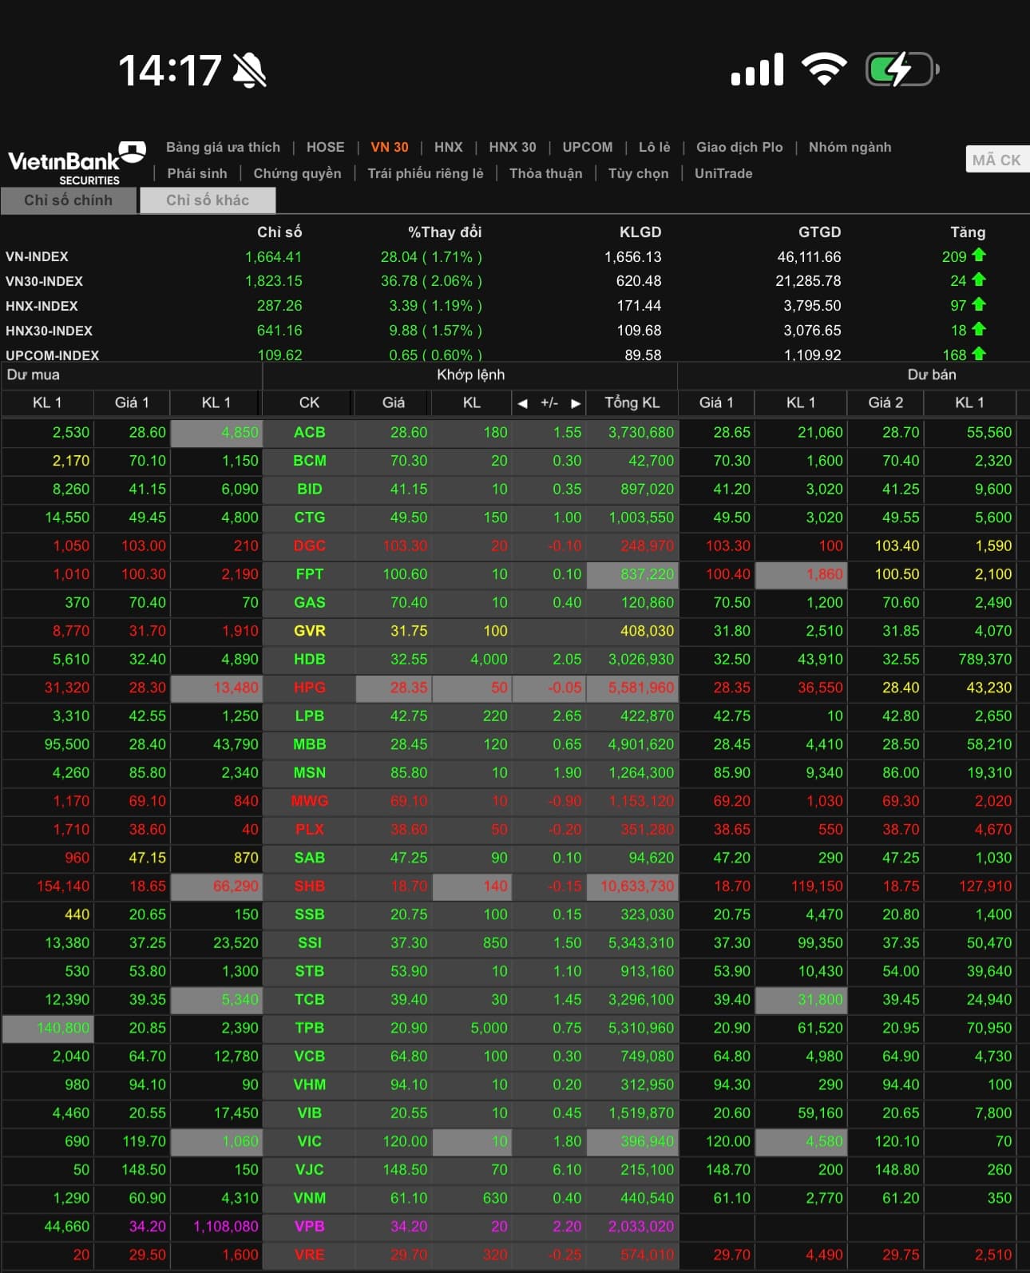Image resolution: width=1030 pixels, height=1273 pixels.
Task: Tap the battery charging icon
Action: point(901,70)
